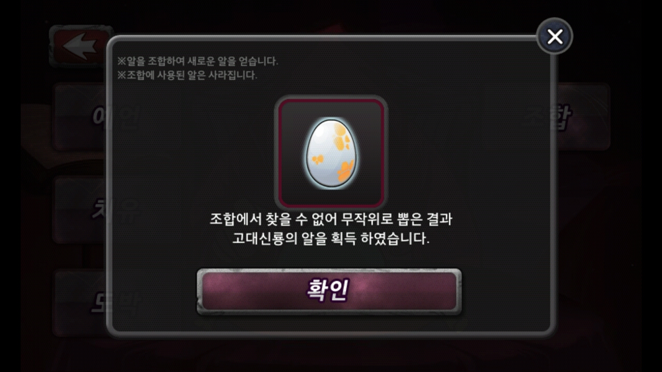Image resolution: width=662 pixels, height=372 pixels.
Task: Click the message 조합에서 찾을 수 없어 무작위로 뽑은 결과
Action: [x=331, y=219]
